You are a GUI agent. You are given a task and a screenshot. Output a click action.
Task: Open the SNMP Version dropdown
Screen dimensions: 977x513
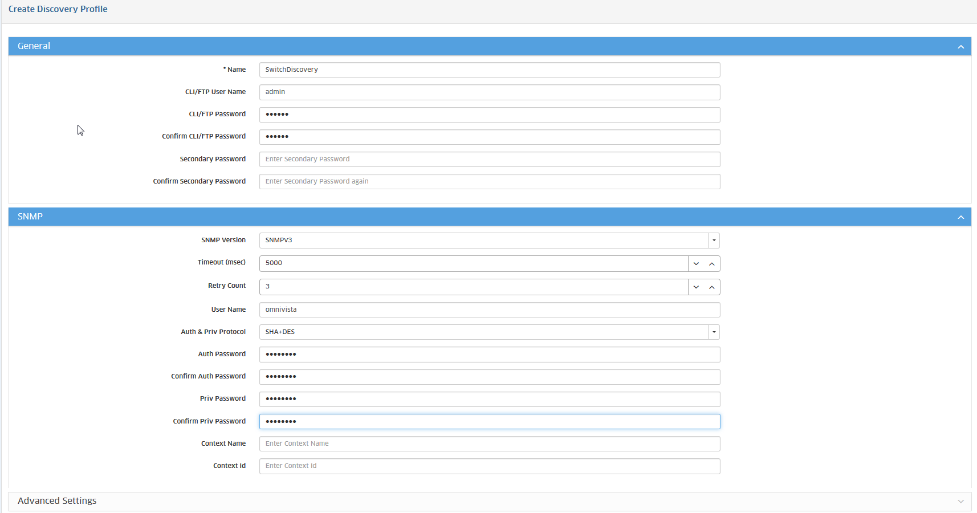pyautogui.click(x=714, y=241)
